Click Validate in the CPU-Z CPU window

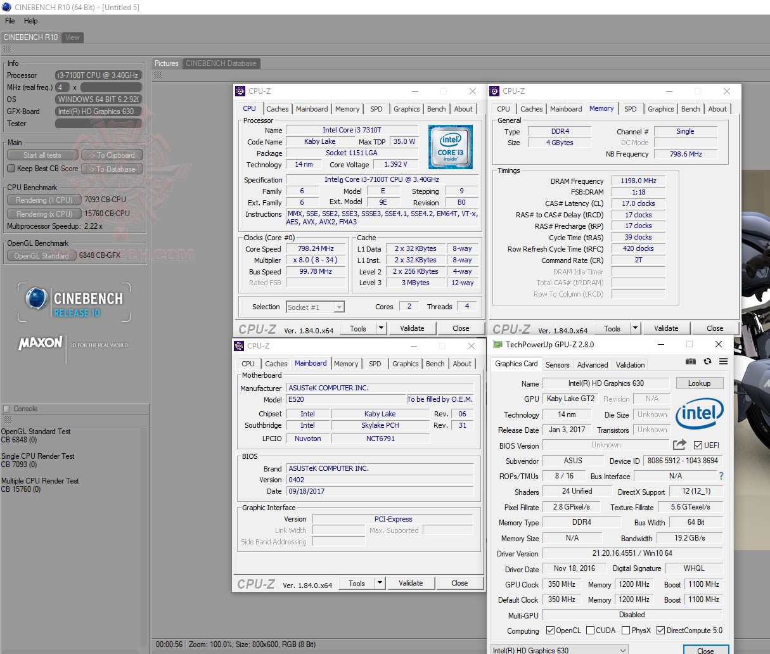tap(412, 328)
